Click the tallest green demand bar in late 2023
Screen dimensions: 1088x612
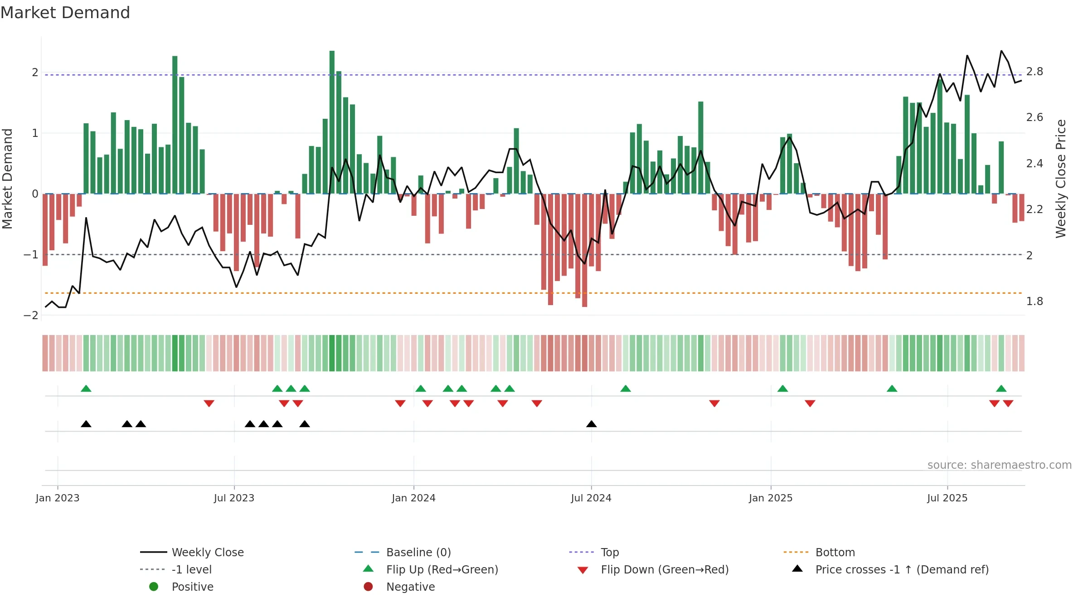pos(332,122)
